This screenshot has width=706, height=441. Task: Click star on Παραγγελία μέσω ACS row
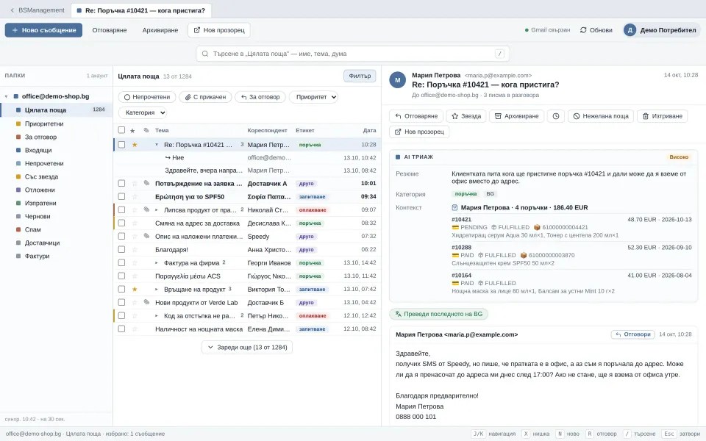click(x=134, y=276)
